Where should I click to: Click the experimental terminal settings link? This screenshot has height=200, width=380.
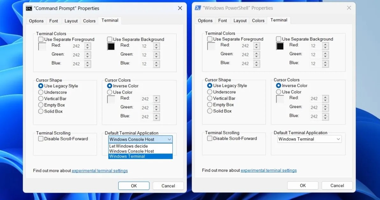click(x=99, y=171)
